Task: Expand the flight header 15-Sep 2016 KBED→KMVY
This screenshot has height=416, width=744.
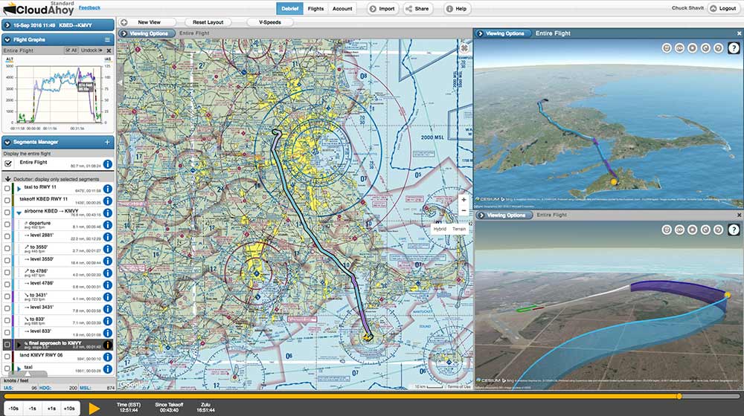Action: pyautogui.click(x=7, y=25)
